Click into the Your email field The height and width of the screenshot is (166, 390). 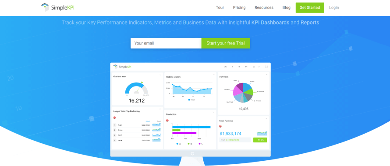[166, 43]
